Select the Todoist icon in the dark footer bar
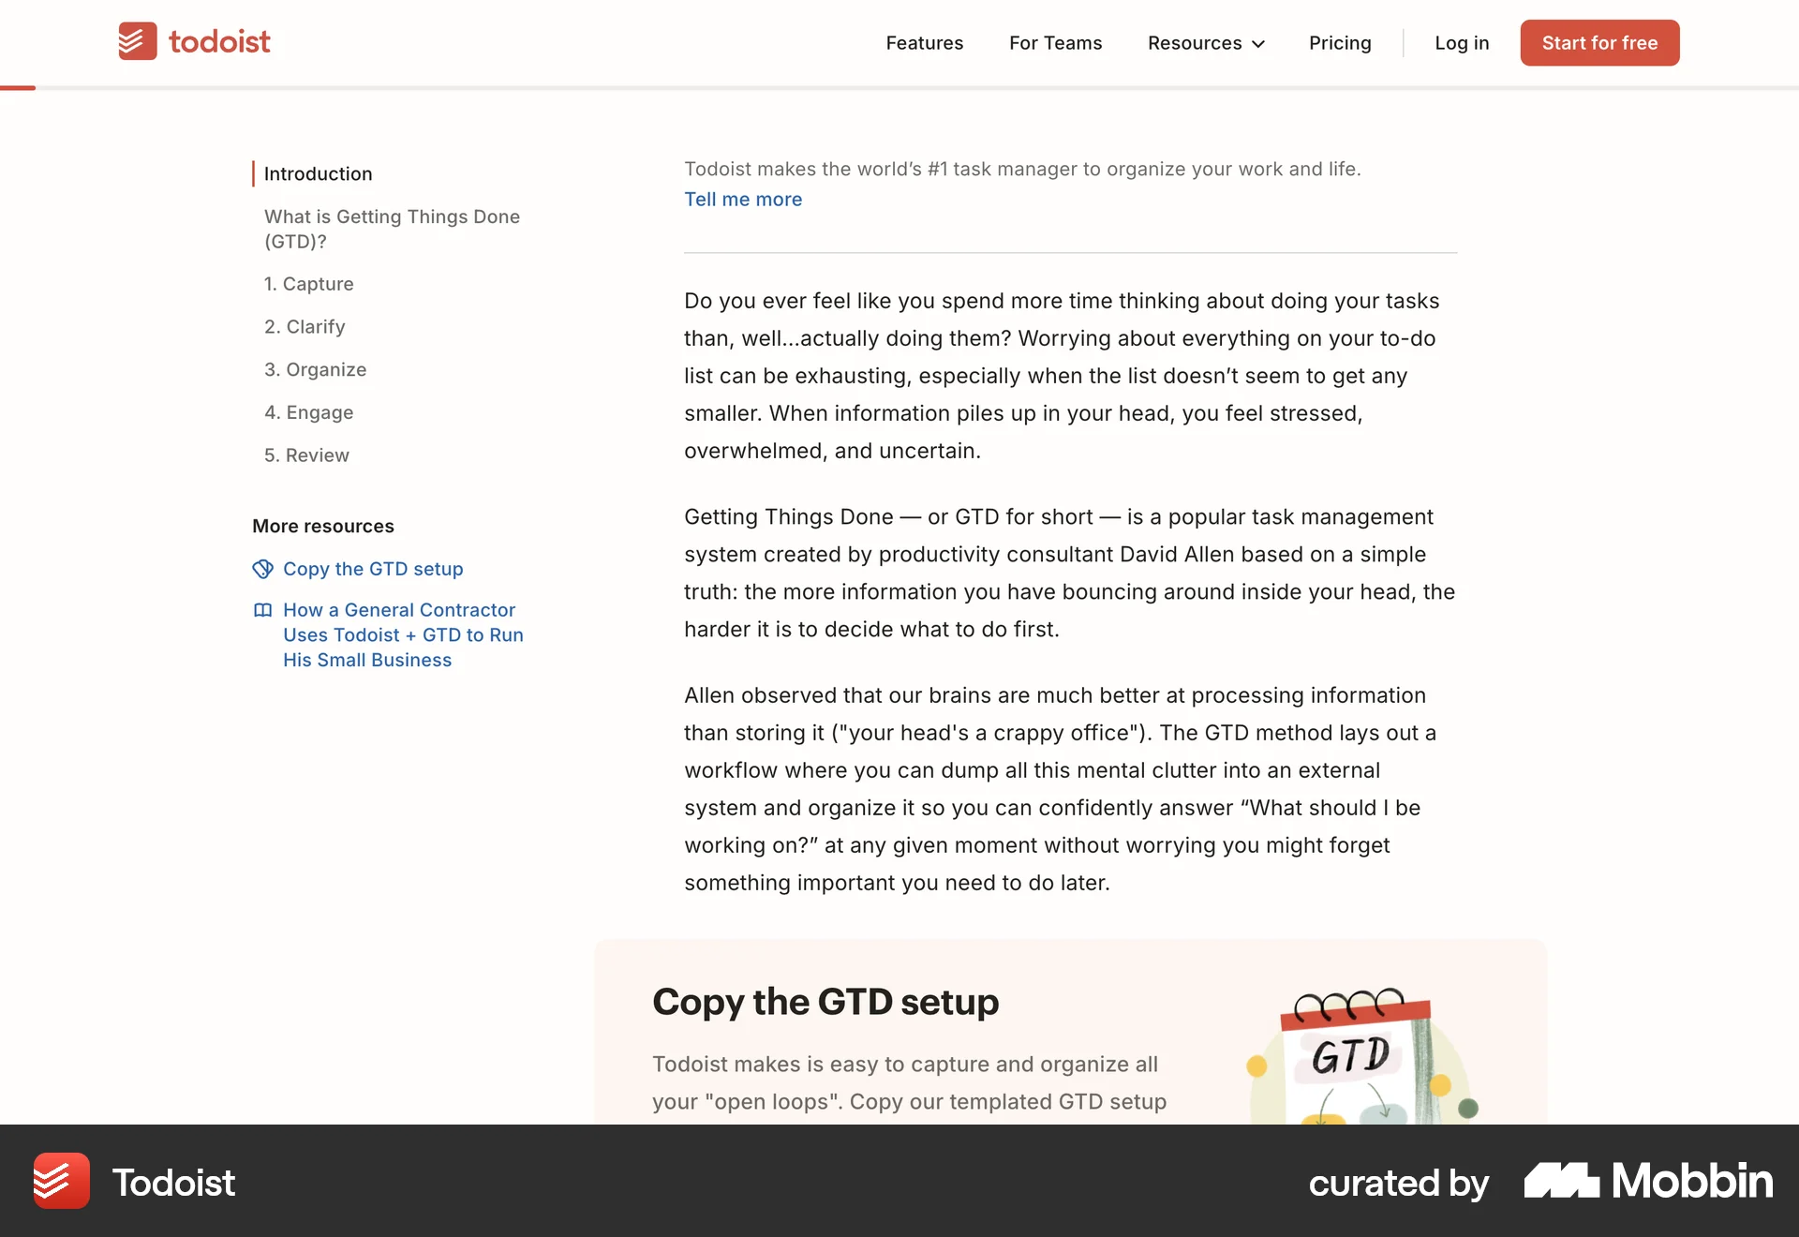1799x1237 pixels. (x=60, y=1182)
